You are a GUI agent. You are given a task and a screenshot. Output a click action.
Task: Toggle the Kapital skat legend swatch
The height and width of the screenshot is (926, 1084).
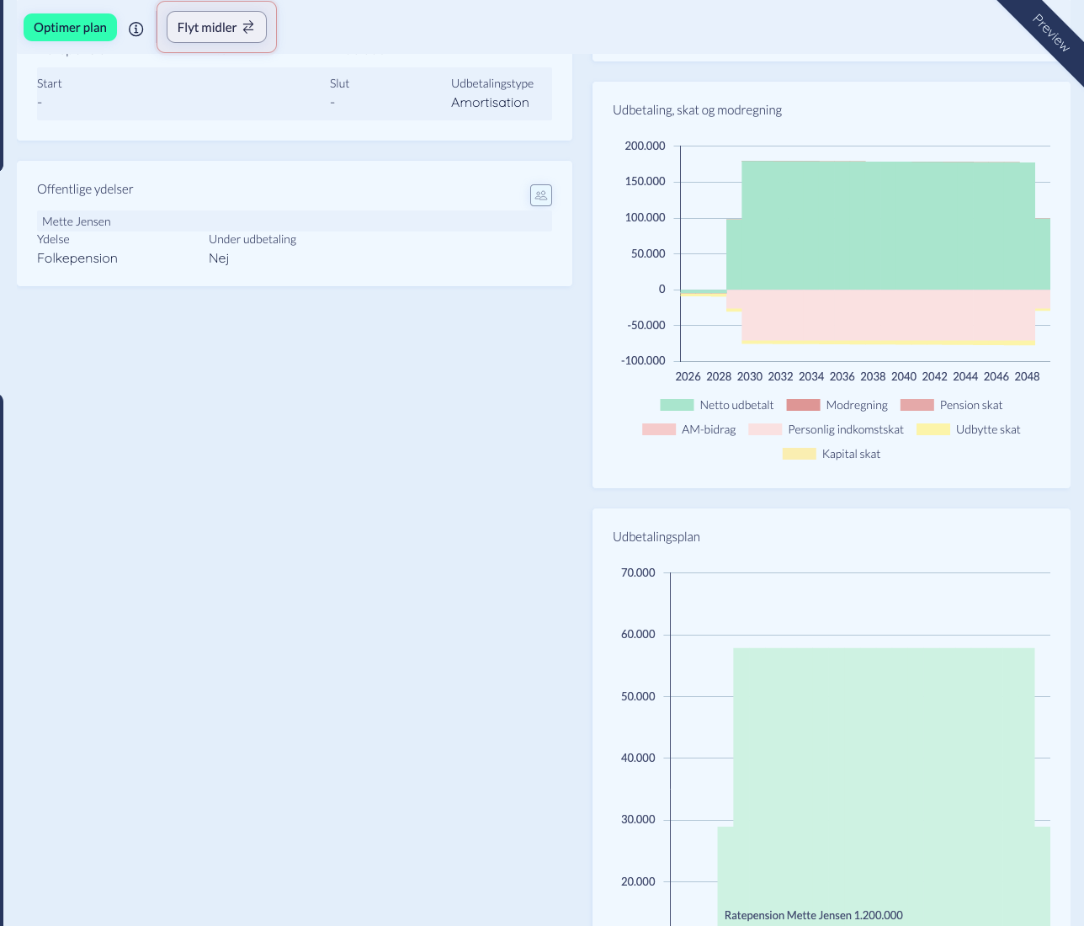[799, 454]
